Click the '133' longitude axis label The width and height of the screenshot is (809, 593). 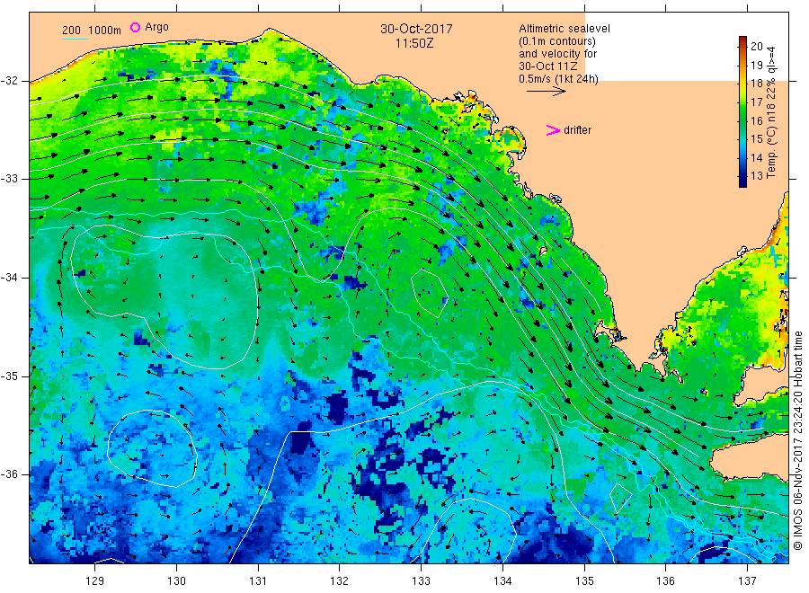(x=421, y=581)
